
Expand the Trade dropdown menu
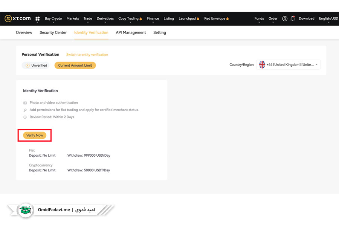(88, 18)
